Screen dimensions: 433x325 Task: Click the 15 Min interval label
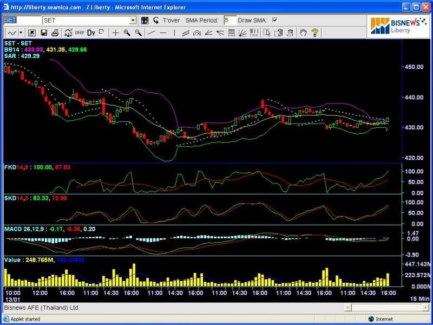pos(420,300)
